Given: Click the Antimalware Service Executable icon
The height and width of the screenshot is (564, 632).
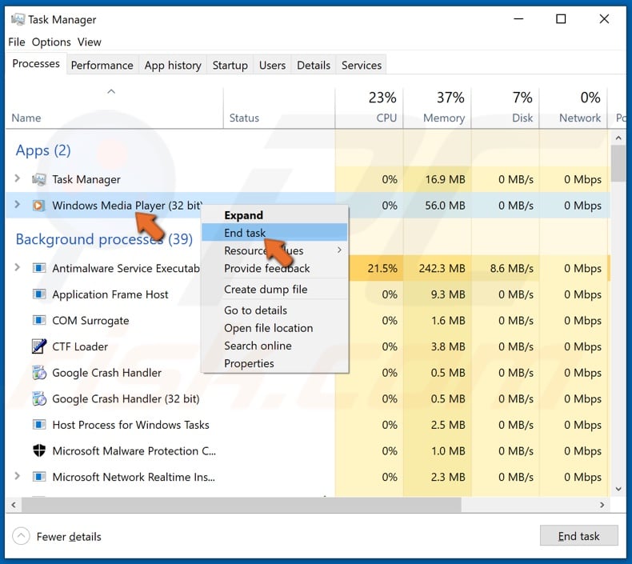Looking at the screenshot, I should 38,268.
